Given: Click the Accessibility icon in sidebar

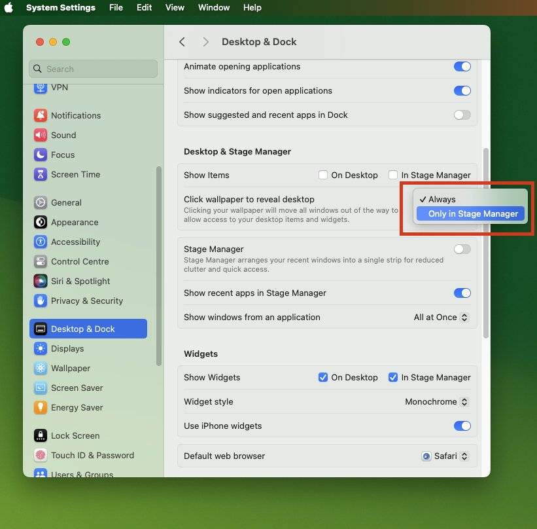Looking at the screenshot, I should (x=41, y=242).
